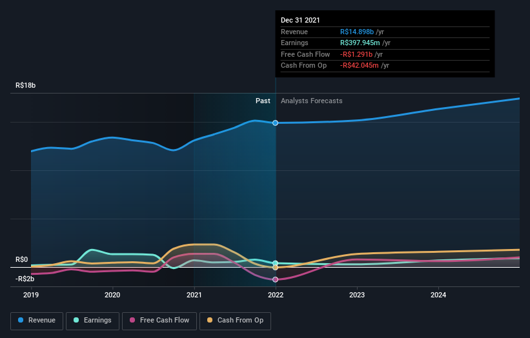Click the 2020 x-axis label

point(112,295)
